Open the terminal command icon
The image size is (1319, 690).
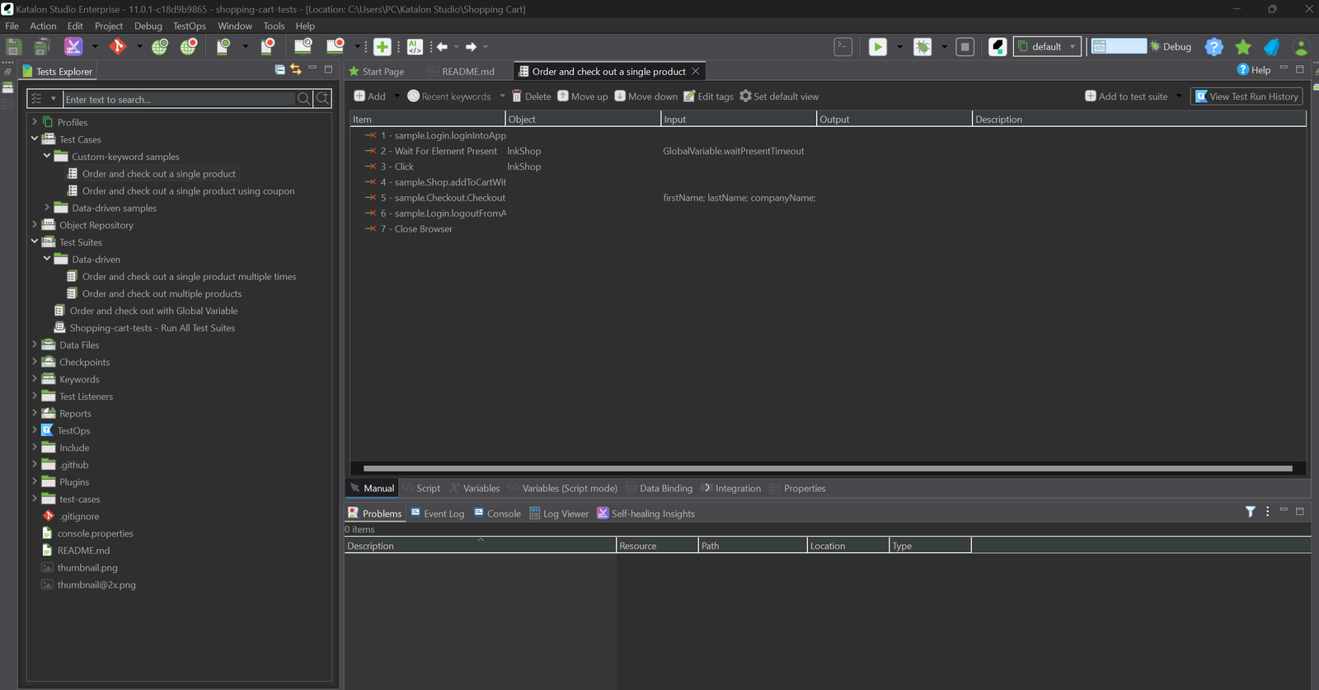click(843, 47)
